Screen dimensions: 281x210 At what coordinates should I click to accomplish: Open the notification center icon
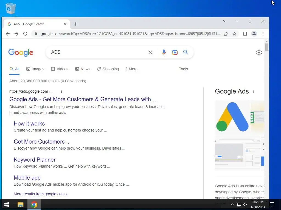tap(272, 205)
